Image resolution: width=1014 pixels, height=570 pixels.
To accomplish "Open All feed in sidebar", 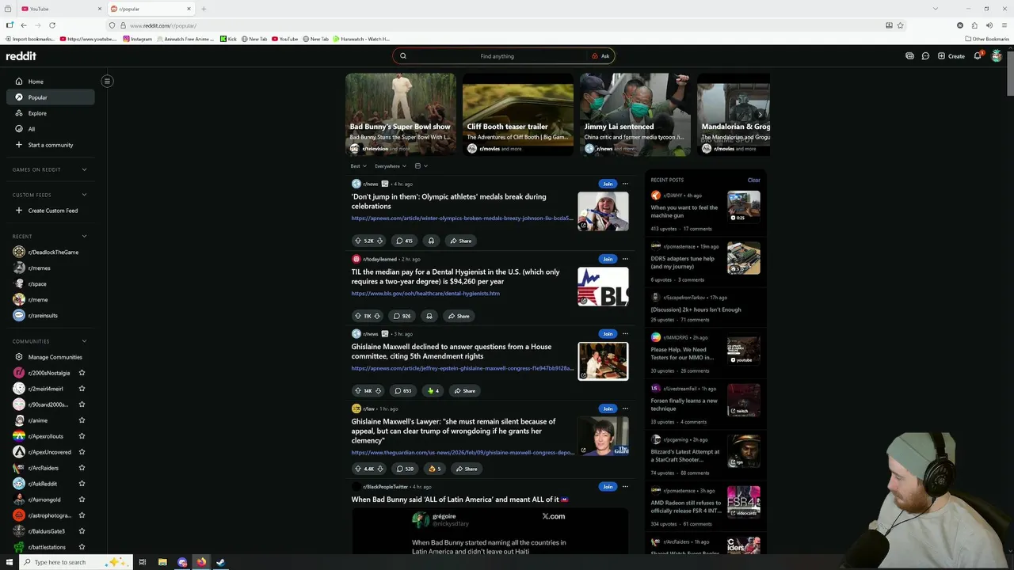I will coord(50,129).
